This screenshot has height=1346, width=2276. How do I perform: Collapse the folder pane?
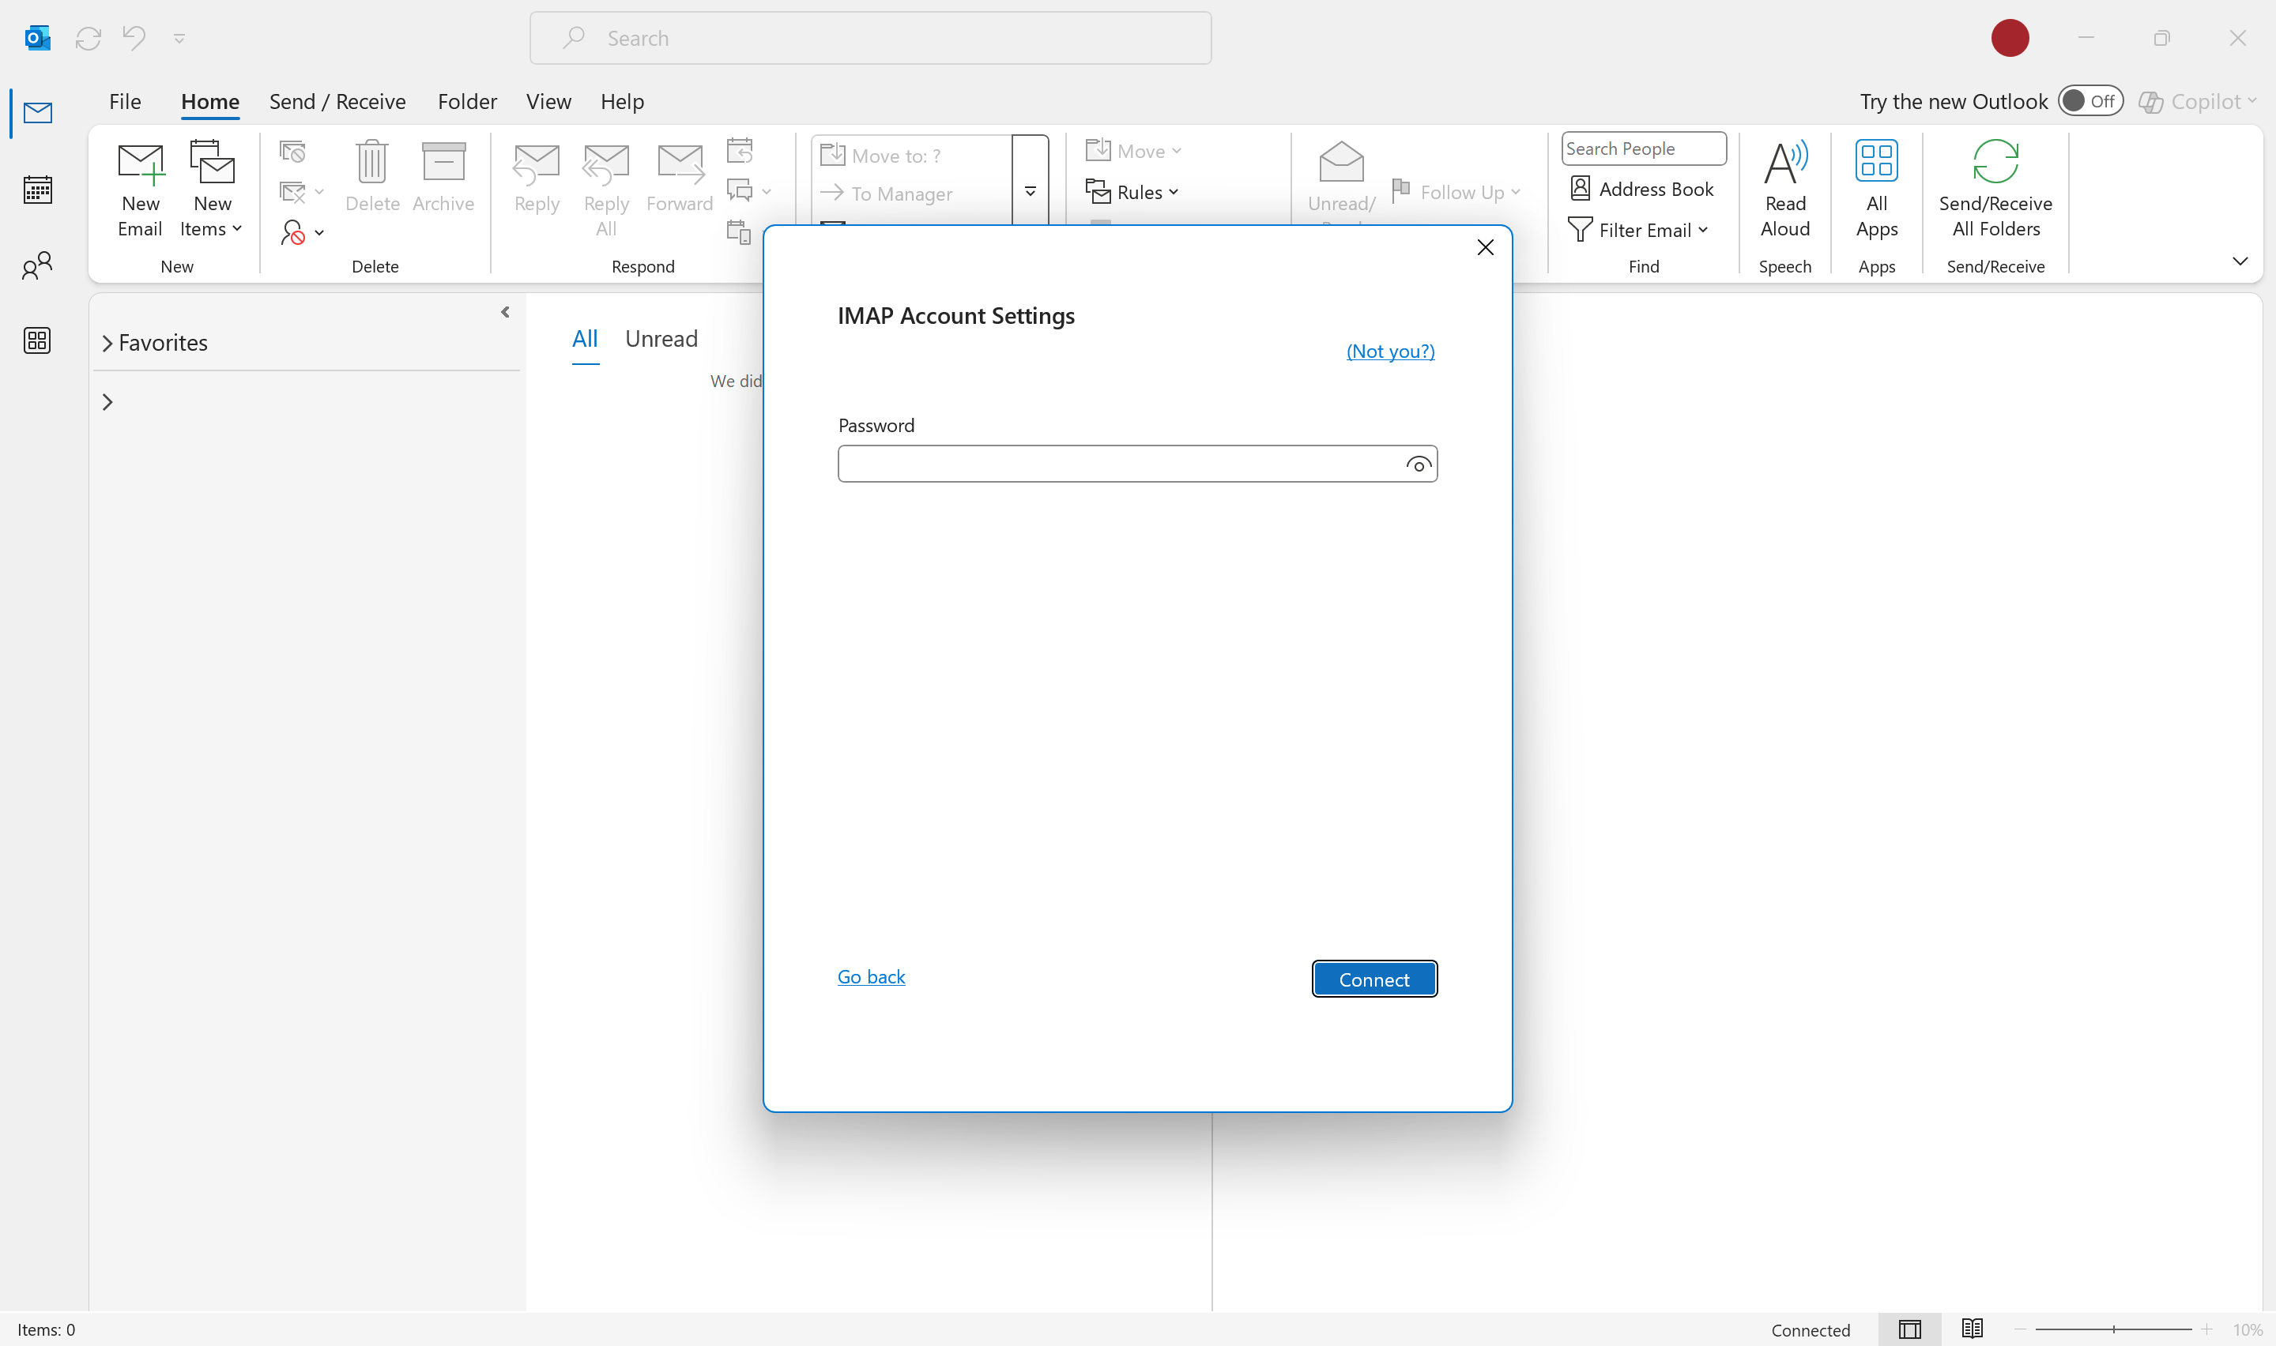click(505, 312)
